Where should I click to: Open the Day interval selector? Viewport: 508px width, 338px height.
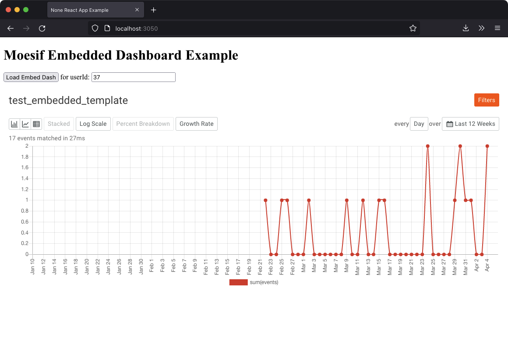pyautogui.click(x=419, y=124)
